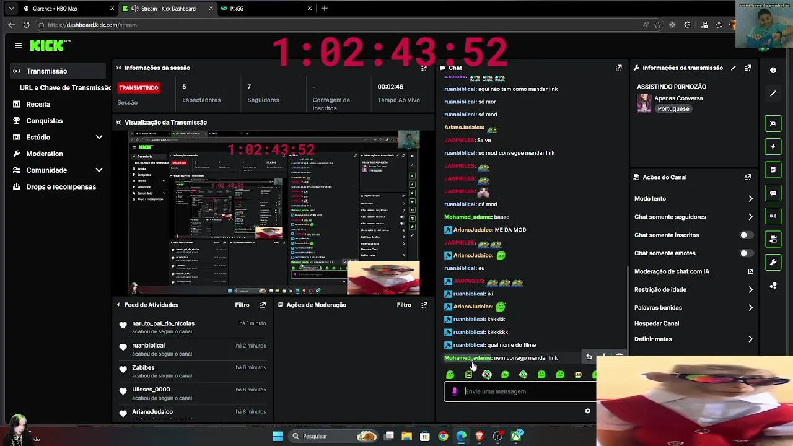
Task: Open Brave browser from taskbar
Action: (x=480, y=436)
